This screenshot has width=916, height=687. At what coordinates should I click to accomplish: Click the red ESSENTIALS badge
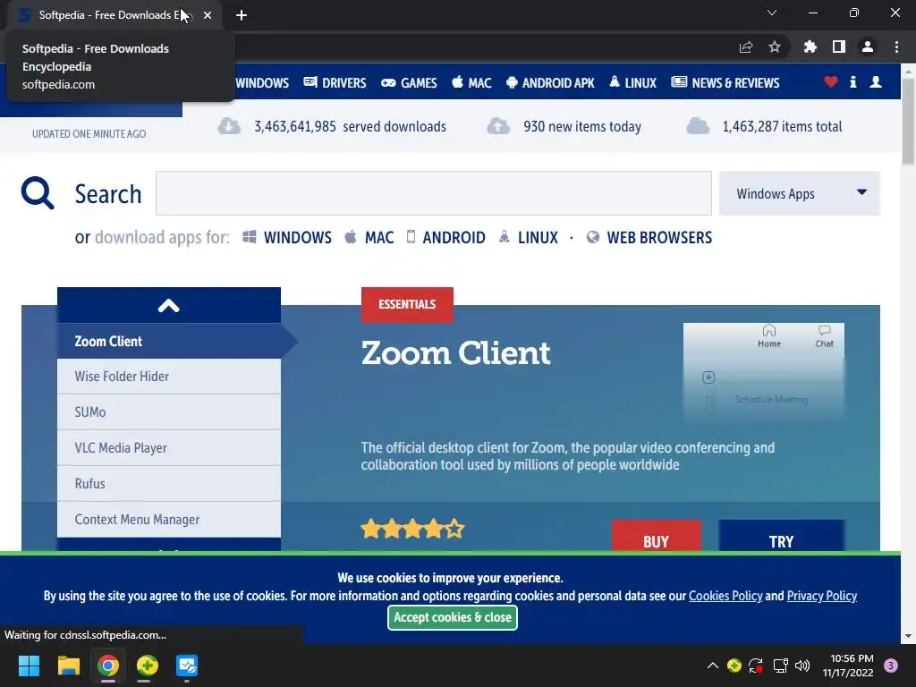click(407, 304)
